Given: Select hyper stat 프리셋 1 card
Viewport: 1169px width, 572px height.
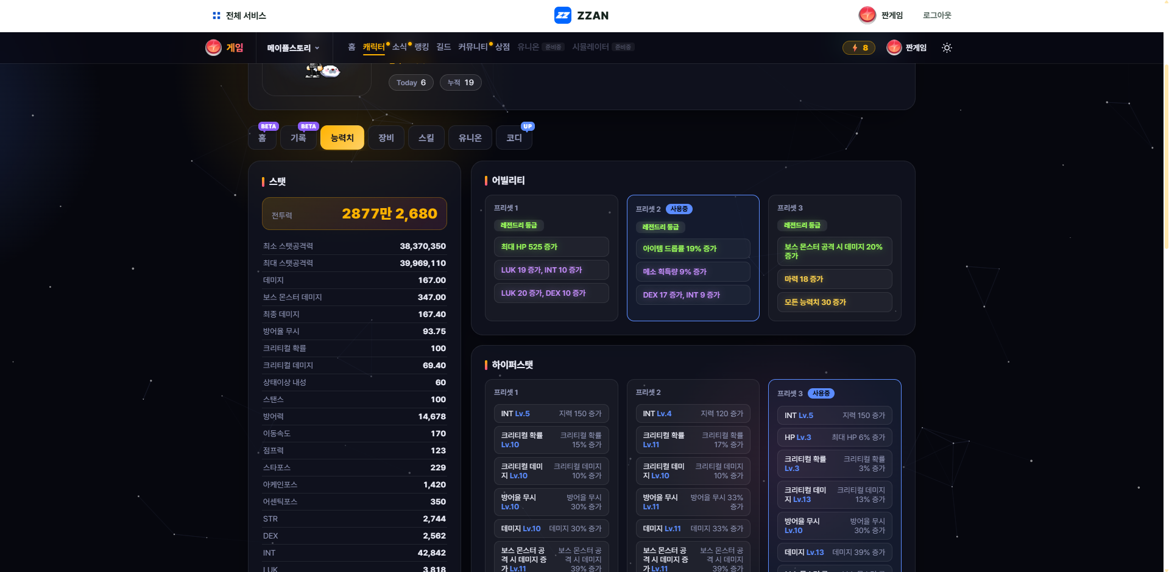Looking at the screenshot, I should [551, 476].
